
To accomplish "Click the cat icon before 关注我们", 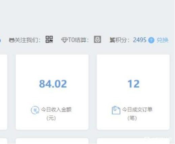I will pos(12,40).
